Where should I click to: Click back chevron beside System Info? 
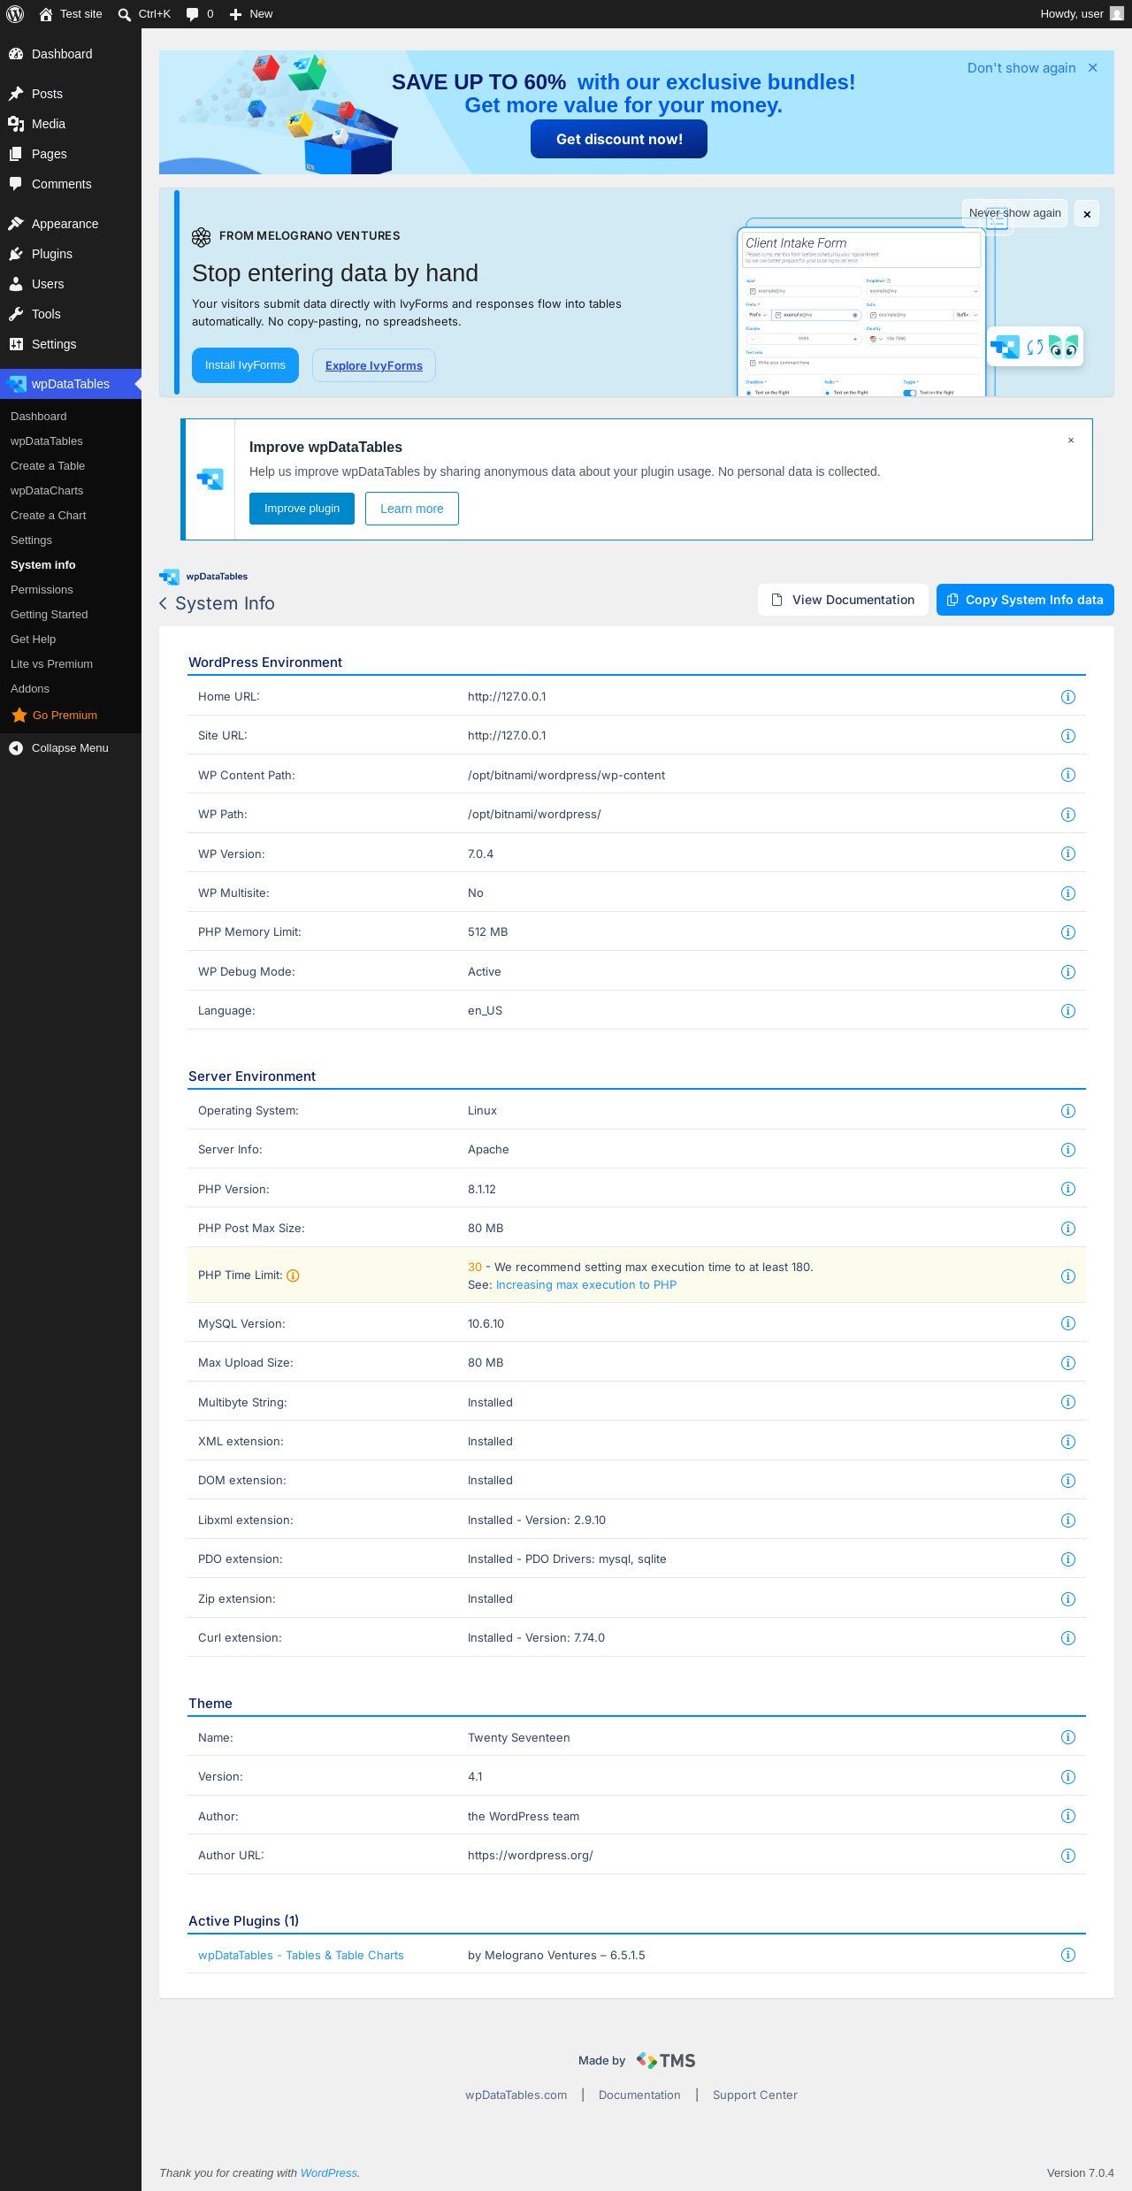pyautogui.click(x=164, y=603)
